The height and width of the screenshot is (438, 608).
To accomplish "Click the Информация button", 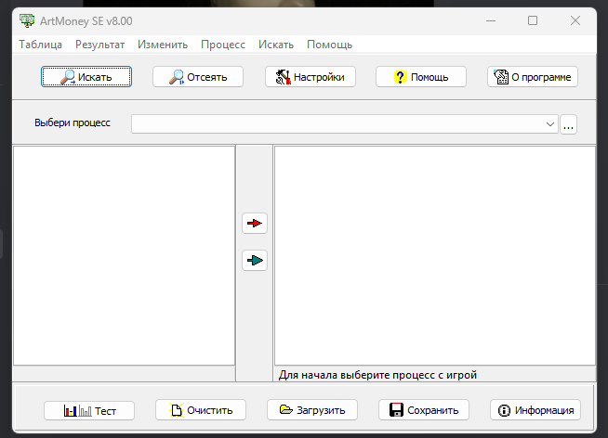I will pos(535,410).
